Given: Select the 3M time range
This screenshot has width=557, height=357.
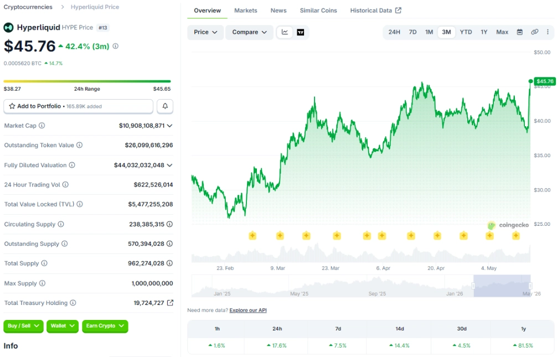Looking at the screenshot, I should [x=446, y=32].
